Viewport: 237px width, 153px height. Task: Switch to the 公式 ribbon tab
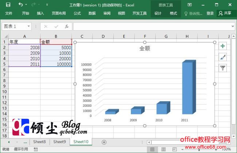point(77,13)
